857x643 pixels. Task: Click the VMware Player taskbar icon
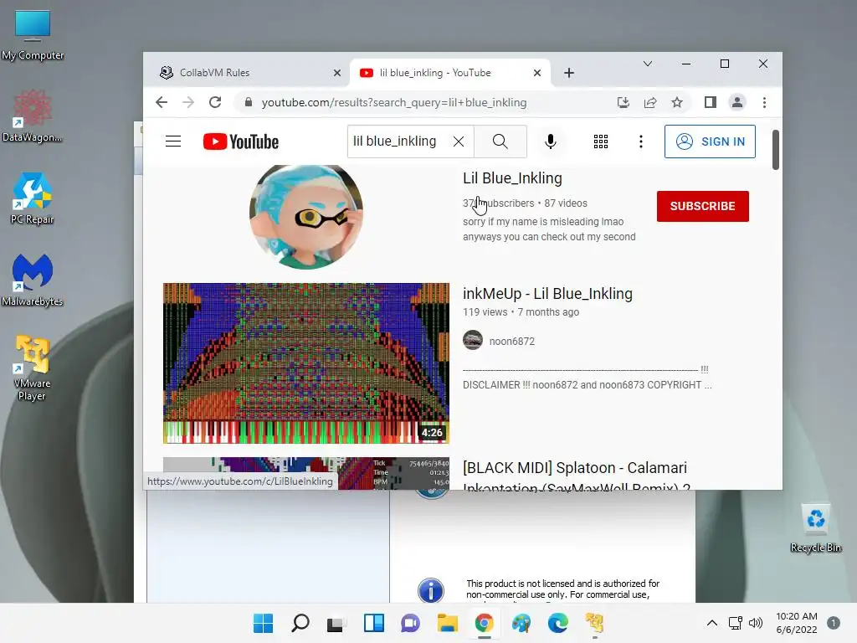[595, 623]
